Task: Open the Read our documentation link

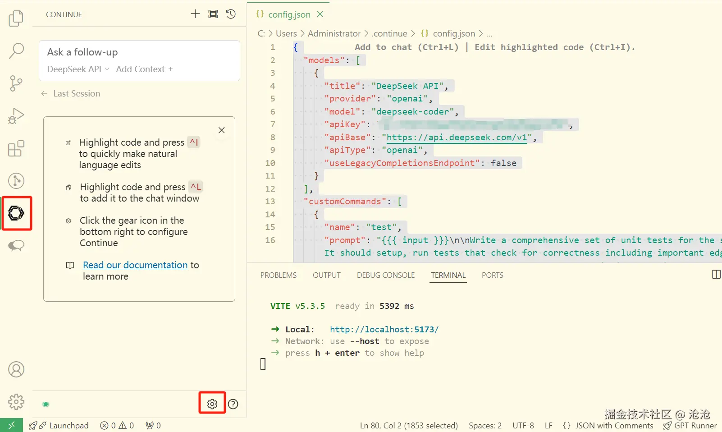Action: point(135,265)
